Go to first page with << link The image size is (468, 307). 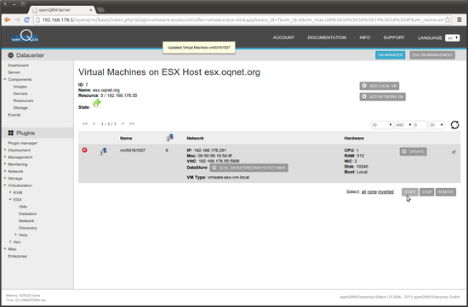coord(85,123)
